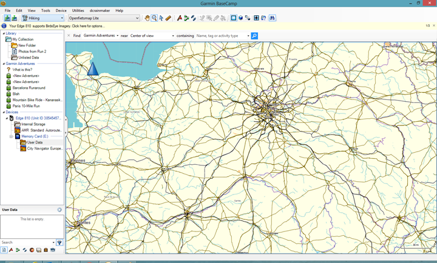This screenshot has width=437, height=263.
Task: Select City Navigator Europe map entry
Action: [44, 148]
